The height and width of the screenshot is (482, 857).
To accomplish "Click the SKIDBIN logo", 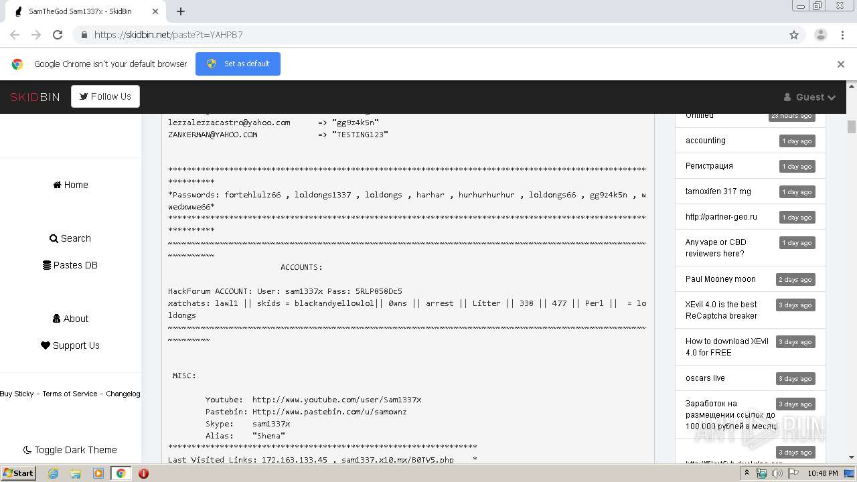I will (x=35, y=97).
